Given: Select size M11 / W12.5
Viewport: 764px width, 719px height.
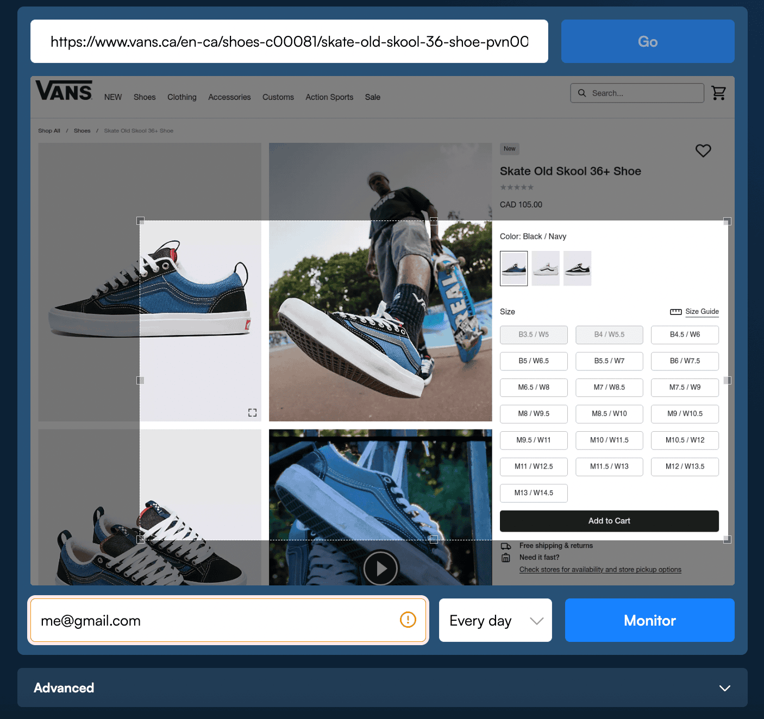Looking at the screenshot, I should coord(534,466).
